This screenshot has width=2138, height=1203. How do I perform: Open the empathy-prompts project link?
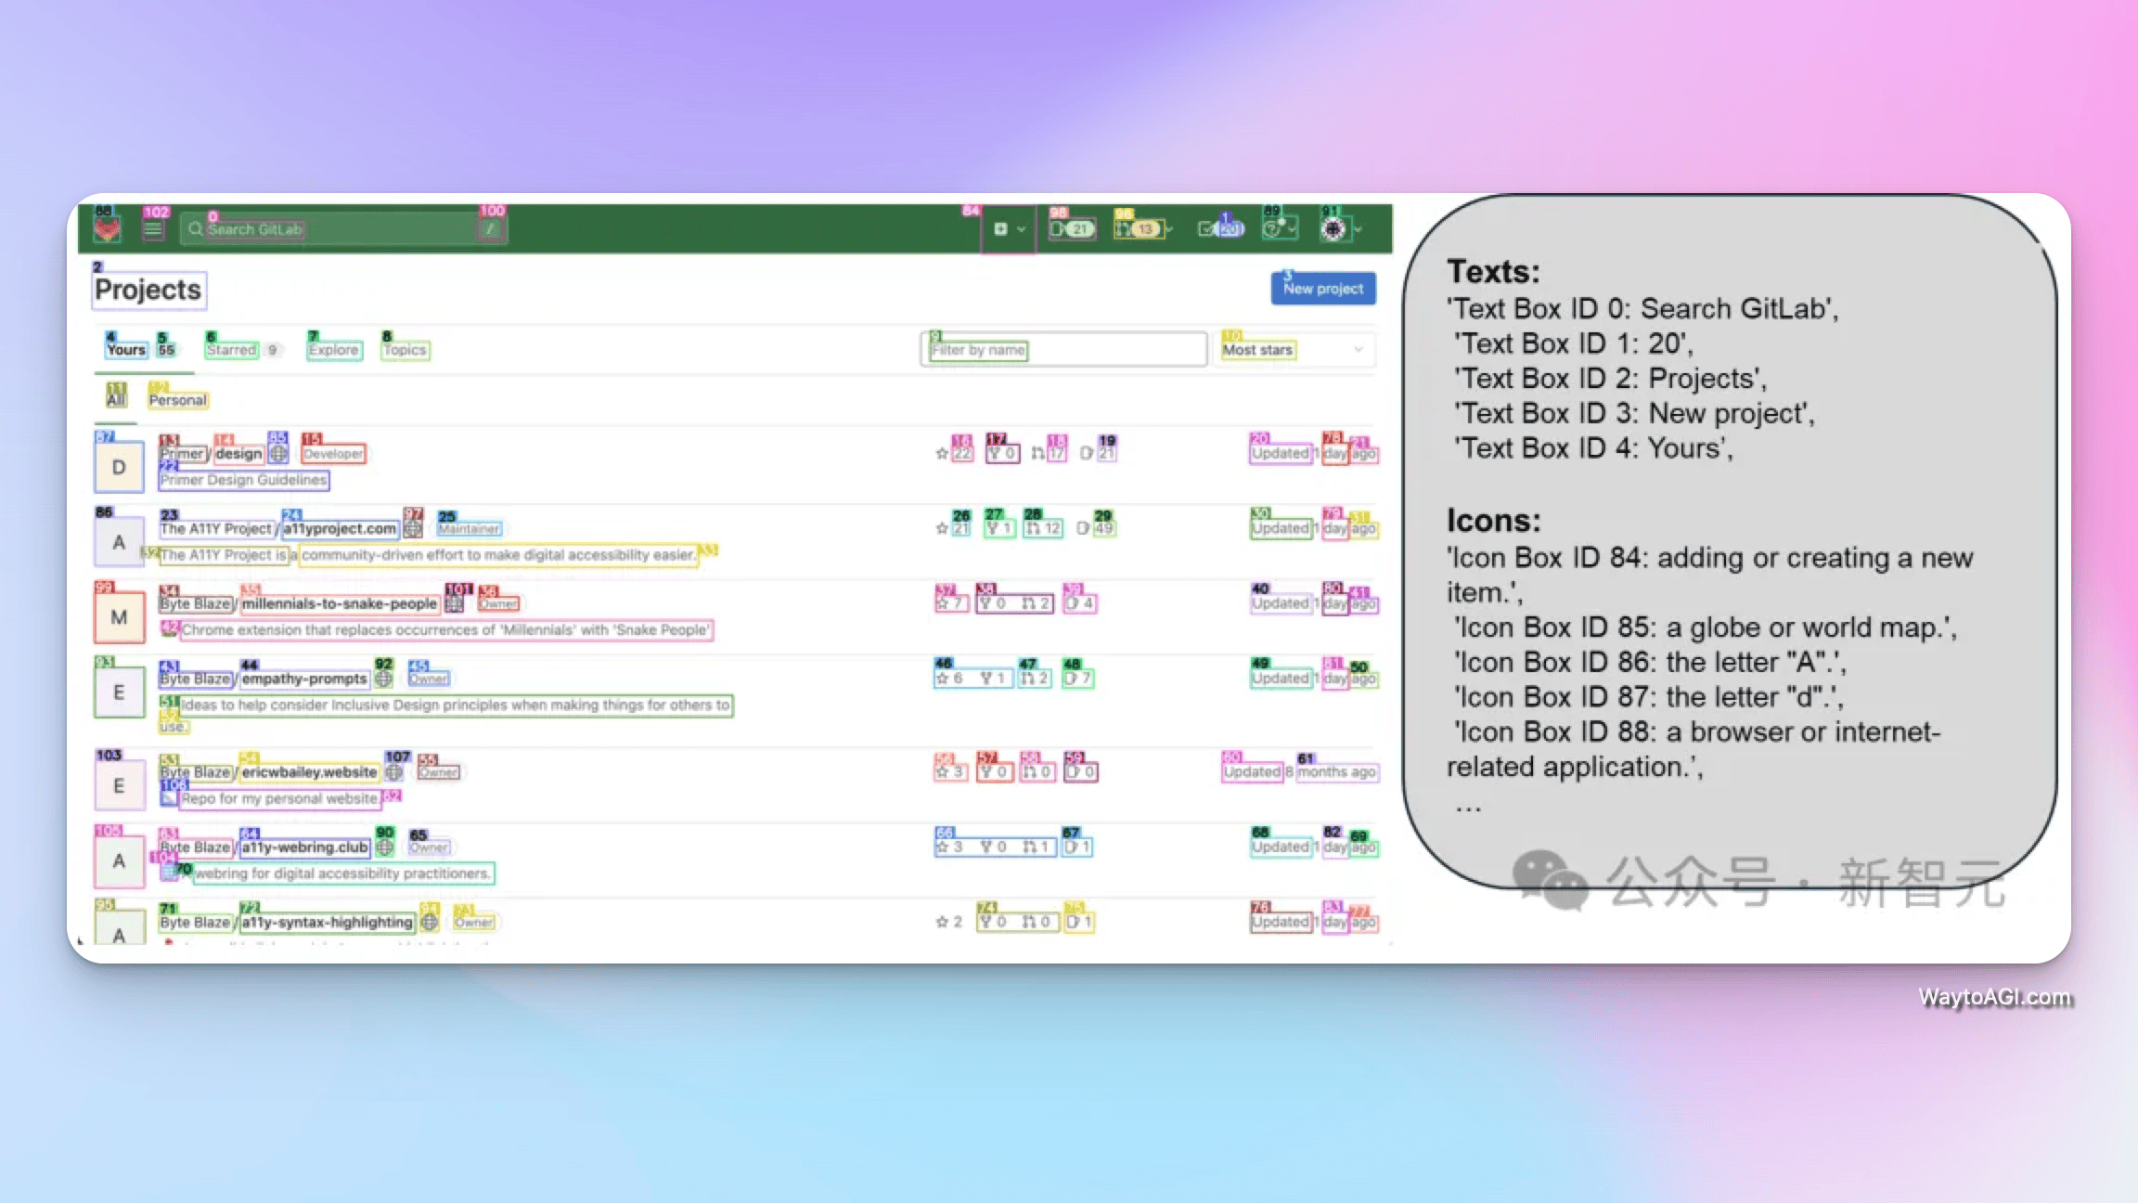304,679
